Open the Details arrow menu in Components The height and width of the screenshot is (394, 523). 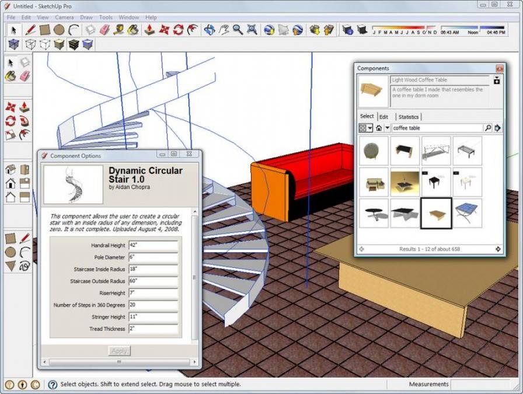coord(498,128)
